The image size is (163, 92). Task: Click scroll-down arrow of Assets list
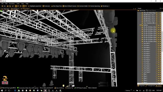point(162,82)
